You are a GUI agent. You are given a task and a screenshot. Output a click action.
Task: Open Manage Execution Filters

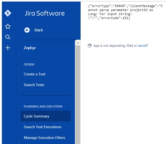coord(44,138)
